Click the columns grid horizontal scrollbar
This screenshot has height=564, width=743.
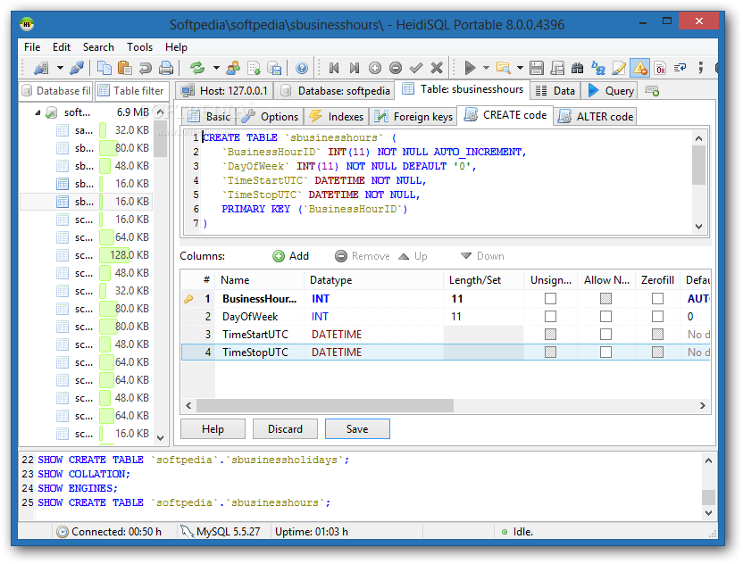[325, 406]
